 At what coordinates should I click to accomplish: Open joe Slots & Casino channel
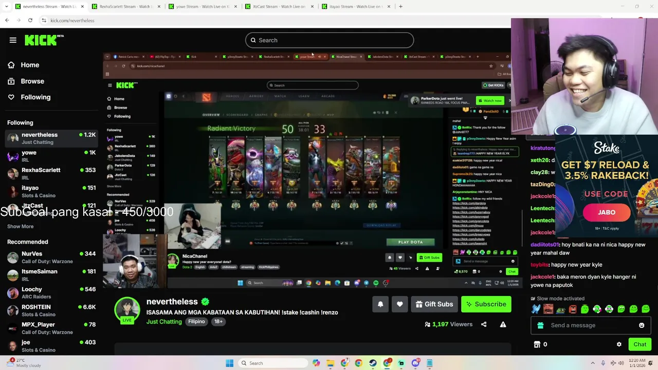(51, 346)
